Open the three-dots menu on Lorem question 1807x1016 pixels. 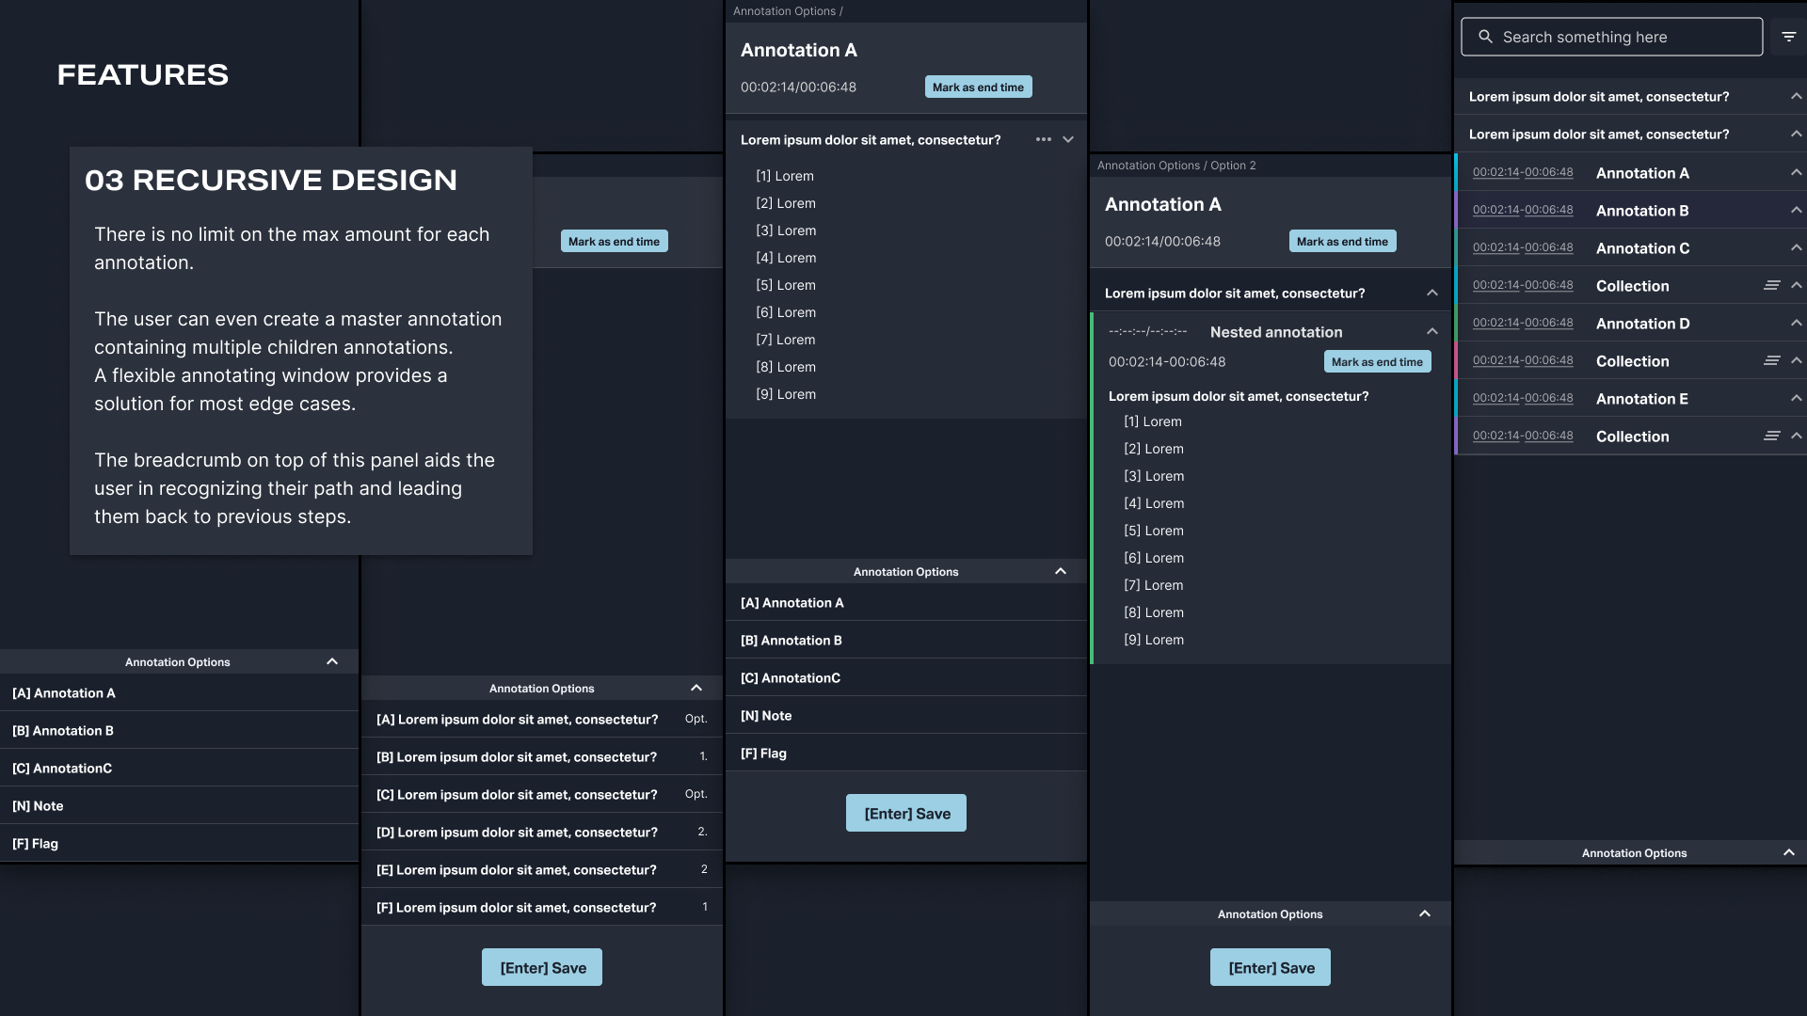click(1043, 139)
